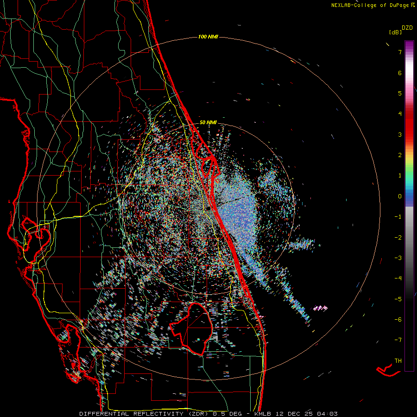Click the "0" scale value

click(400, 196)
